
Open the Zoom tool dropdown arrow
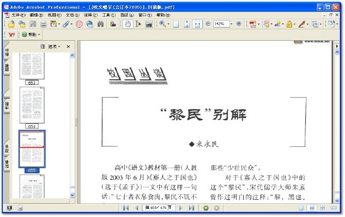point(168,24)
